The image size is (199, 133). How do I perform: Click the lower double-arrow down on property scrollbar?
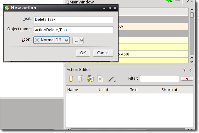click(192, 62)
